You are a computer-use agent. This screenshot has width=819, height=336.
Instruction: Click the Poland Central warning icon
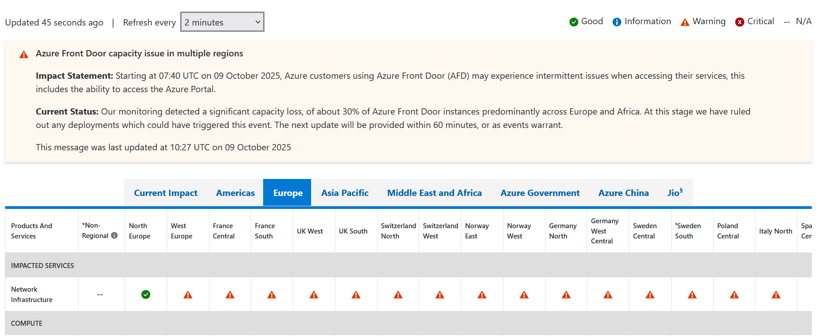[734, 295]
